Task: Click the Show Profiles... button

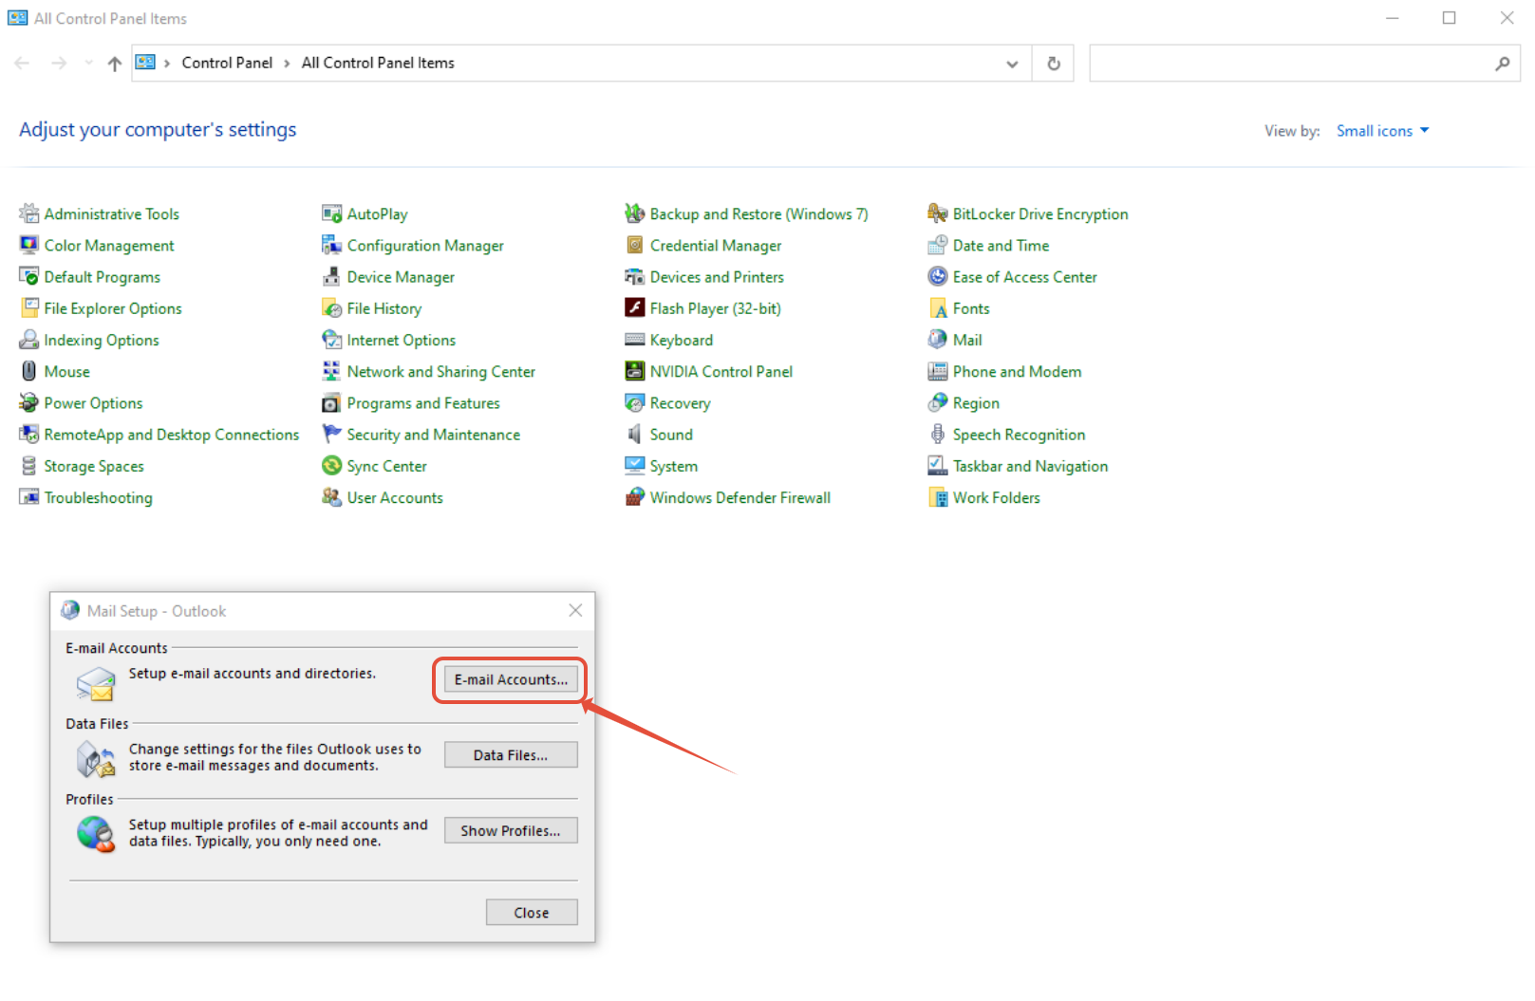Action: pos(511,830)
